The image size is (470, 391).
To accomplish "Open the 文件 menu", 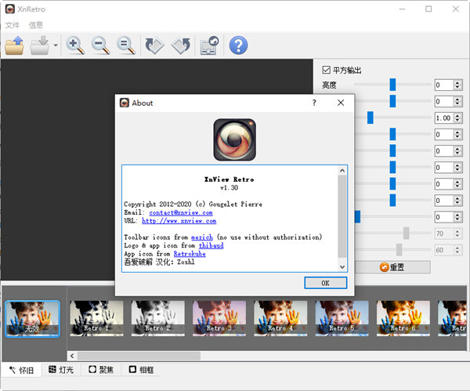I will (x=13, y=25).
